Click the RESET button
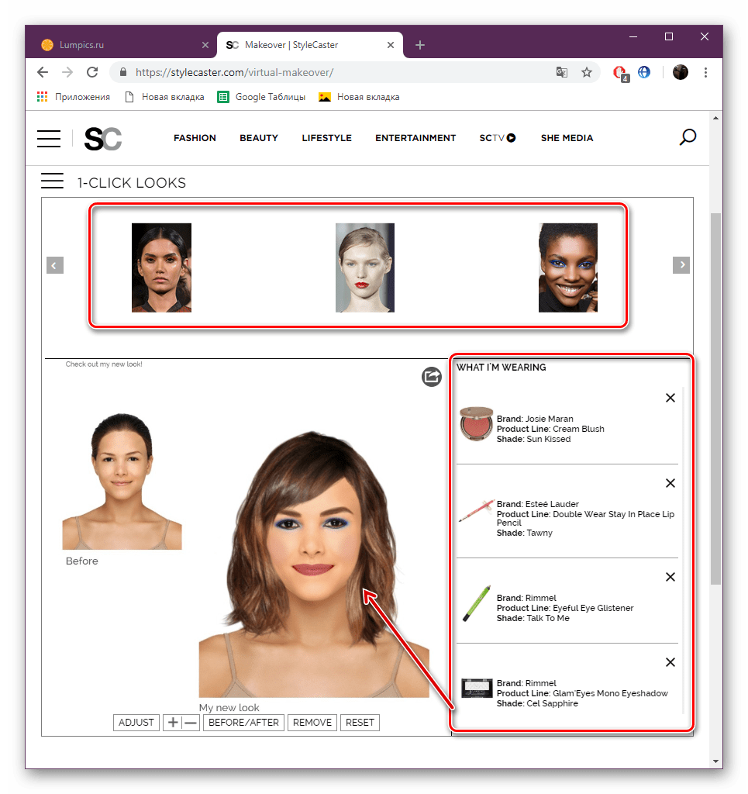Image resolution: width=748 pixels, height=794 pixels. coord(360,723)
